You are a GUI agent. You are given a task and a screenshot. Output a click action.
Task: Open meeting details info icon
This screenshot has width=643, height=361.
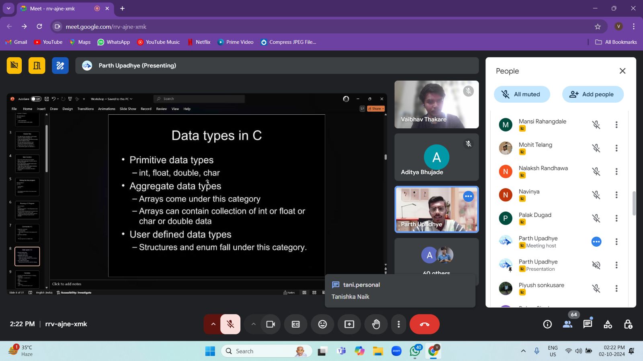click(x=547, y=324)
